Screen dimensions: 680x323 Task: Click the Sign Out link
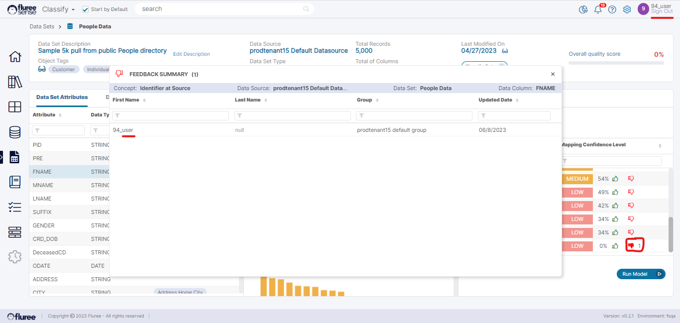point(662,11)
